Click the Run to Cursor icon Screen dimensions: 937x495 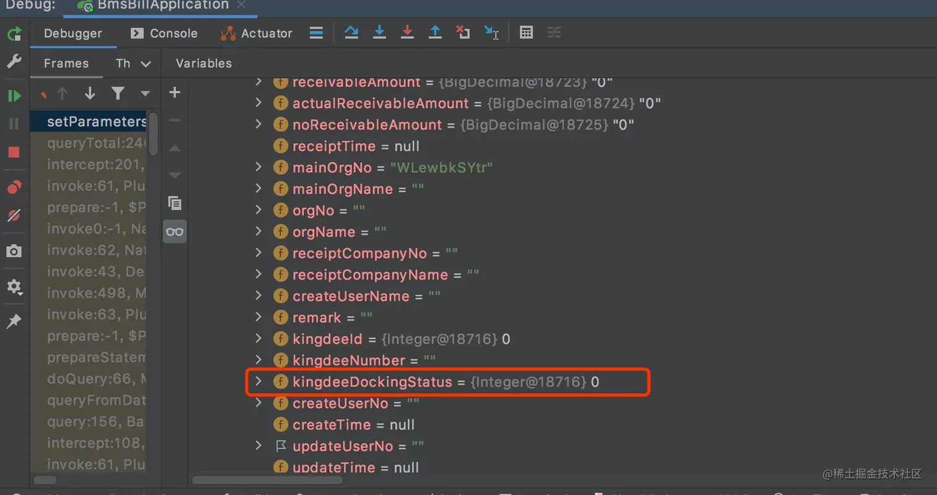tap(491, 33)
